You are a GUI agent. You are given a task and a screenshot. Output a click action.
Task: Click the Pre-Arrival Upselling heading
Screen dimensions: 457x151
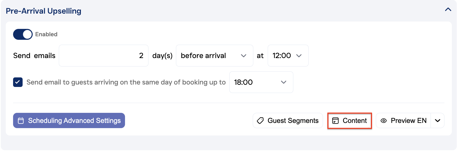[44, 11]
